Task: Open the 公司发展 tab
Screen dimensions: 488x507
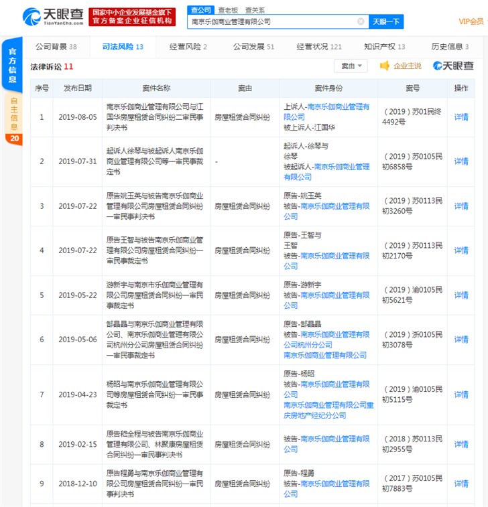Action: (x=253, y=47)
